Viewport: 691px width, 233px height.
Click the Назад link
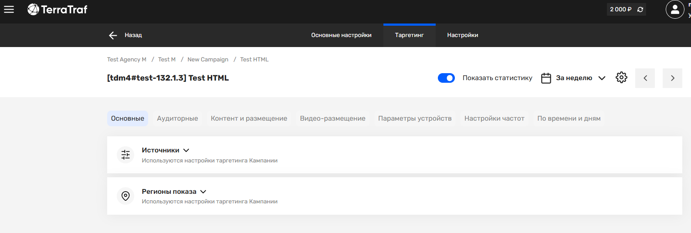(x=133, y=35)
